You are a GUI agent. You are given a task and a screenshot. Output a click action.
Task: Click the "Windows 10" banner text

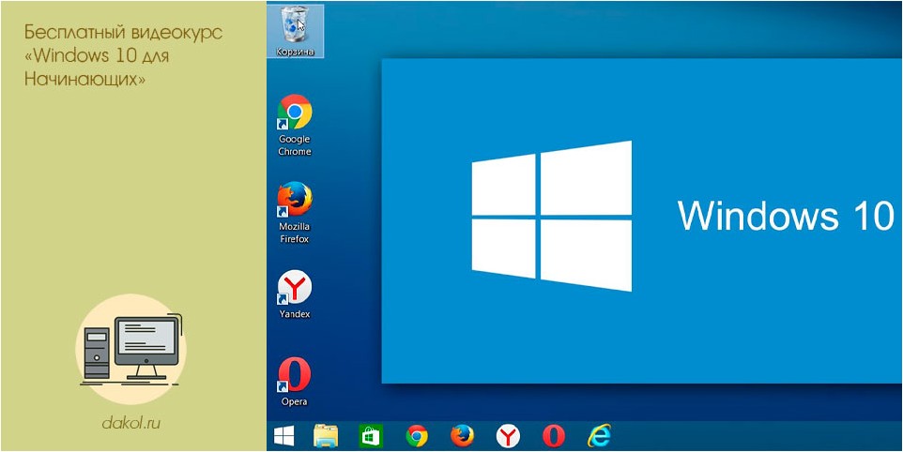coord(786,216)
